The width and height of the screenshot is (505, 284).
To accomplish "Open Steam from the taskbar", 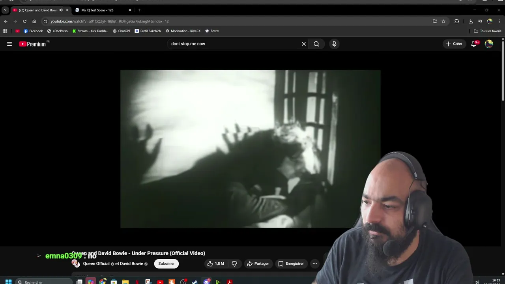I will [x=195, y=282].
